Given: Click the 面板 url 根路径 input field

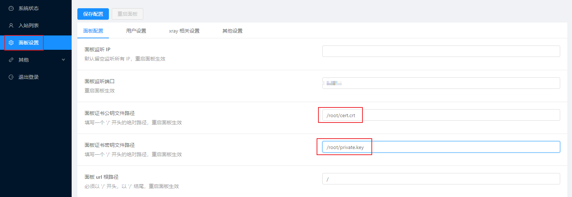Looking at the screenshot, I should pos(441,179).
